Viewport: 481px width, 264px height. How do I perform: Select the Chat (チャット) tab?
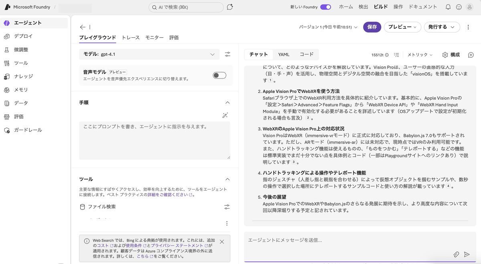tap(259, 54)
